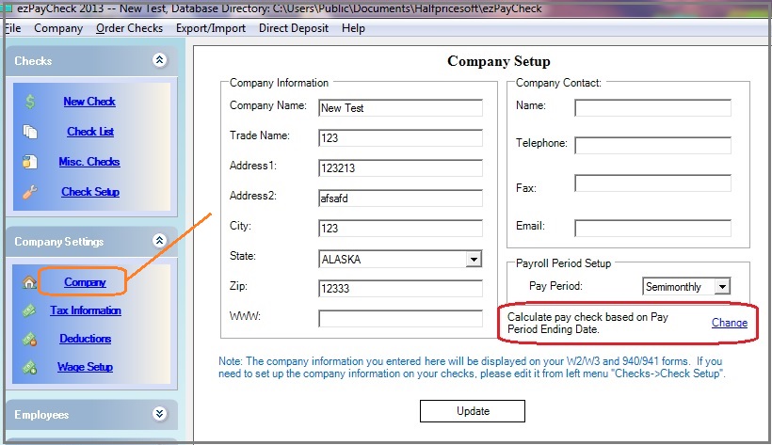This screenshot has height=445, width=772.
Task: Expand the Employees panel section
Action: point(159,413)
